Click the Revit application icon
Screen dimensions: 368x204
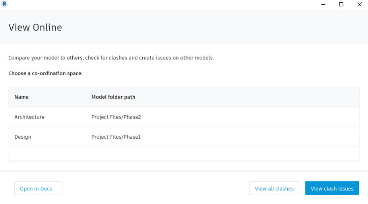(x=4, y=4)
